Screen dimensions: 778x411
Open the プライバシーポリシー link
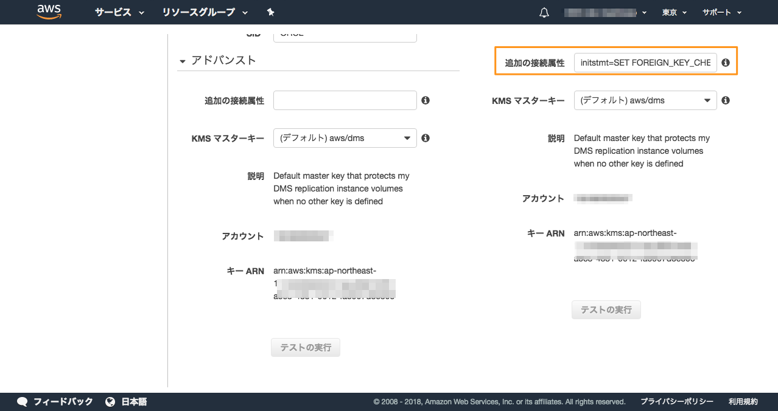676,402
